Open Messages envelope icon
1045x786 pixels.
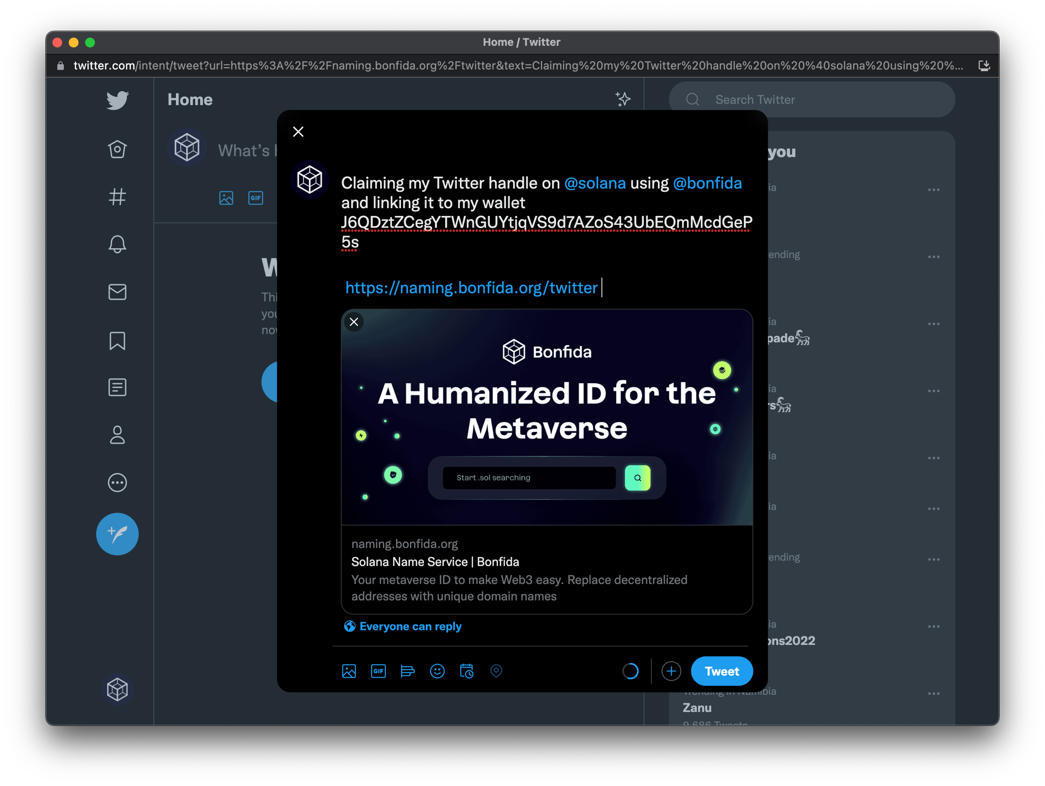(x=117, y=292)
